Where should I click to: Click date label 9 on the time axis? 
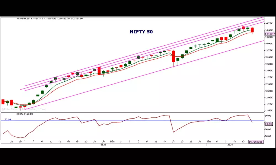[138, 142]
